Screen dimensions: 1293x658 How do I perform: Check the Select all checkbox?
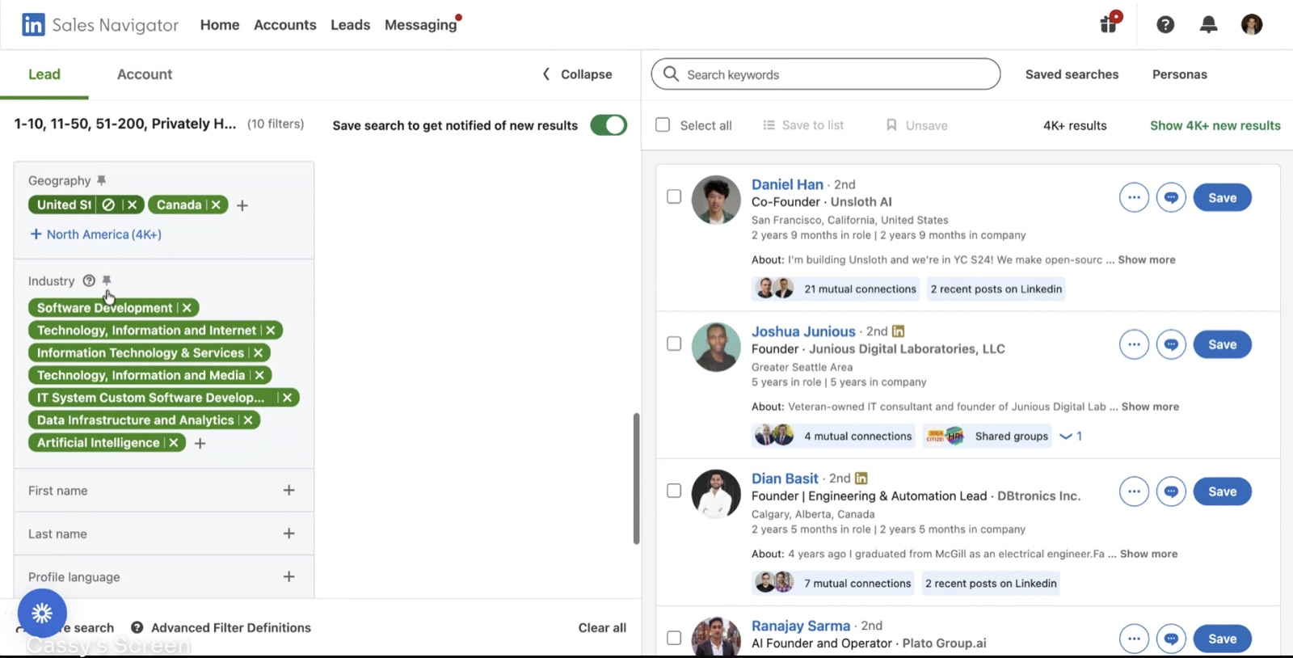coord(663,124)
